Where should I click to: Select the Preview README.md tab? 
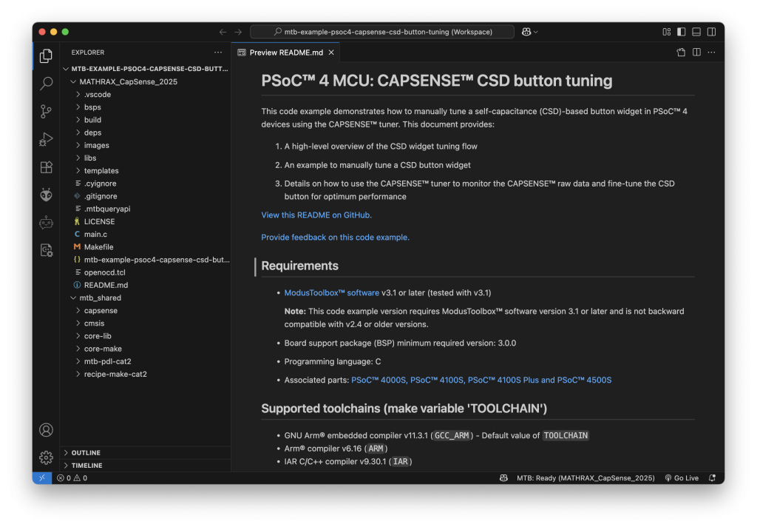[x=285, y=53]
